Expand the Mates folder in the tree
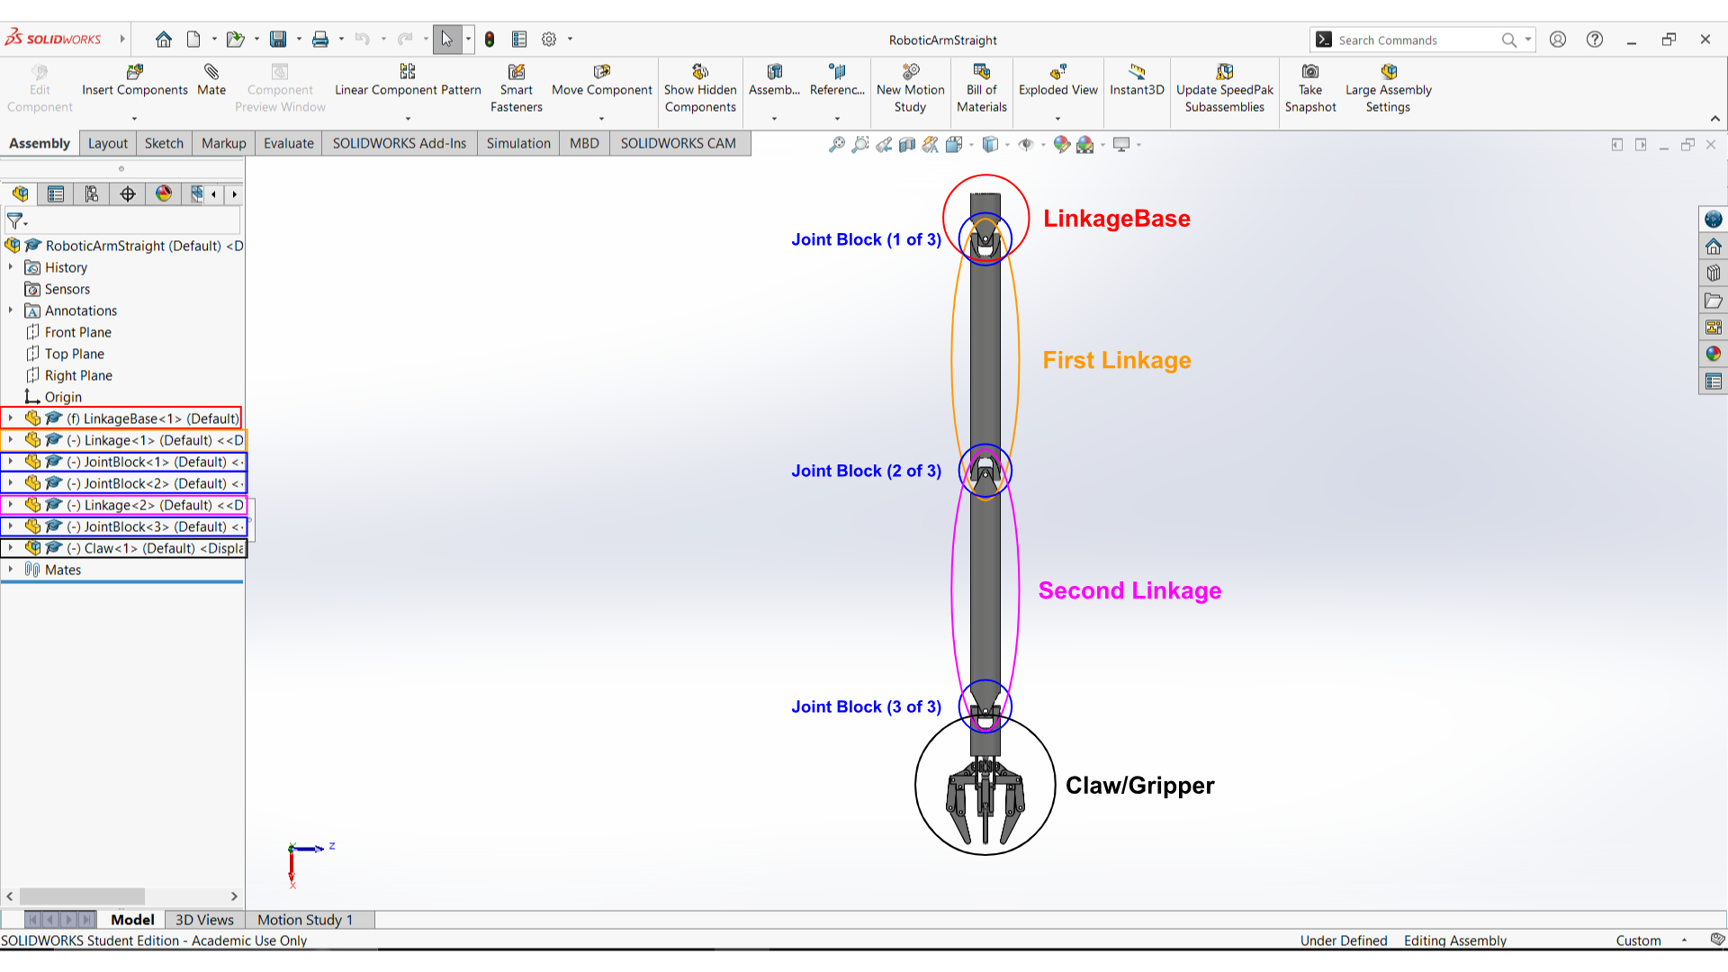 click(x=11, y=570)
